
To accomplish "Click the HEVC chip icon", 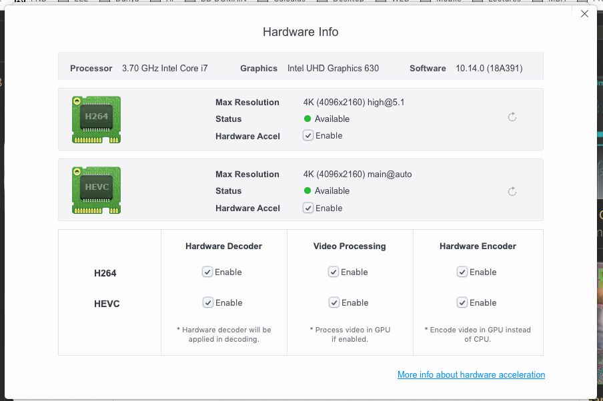I will point(97,190).
